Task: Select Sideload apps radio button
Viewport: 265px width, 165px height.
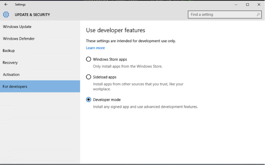Action: coord(89,77)
